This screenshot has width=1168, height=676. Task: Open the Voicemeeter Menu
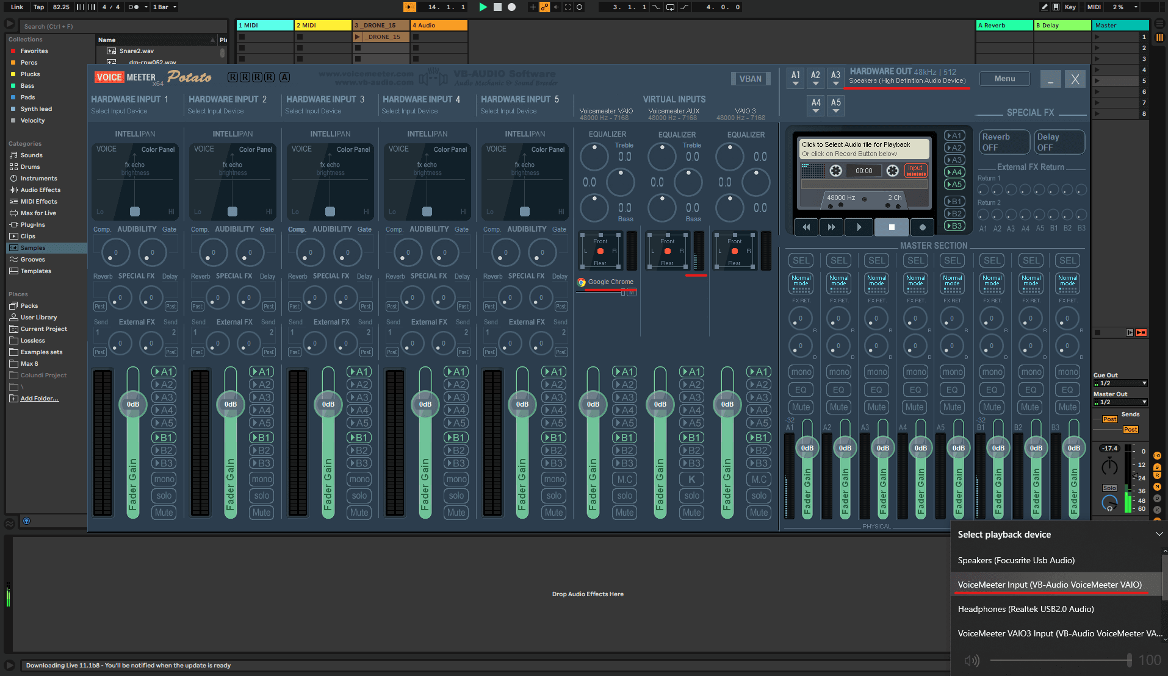tap(1004, 79)
